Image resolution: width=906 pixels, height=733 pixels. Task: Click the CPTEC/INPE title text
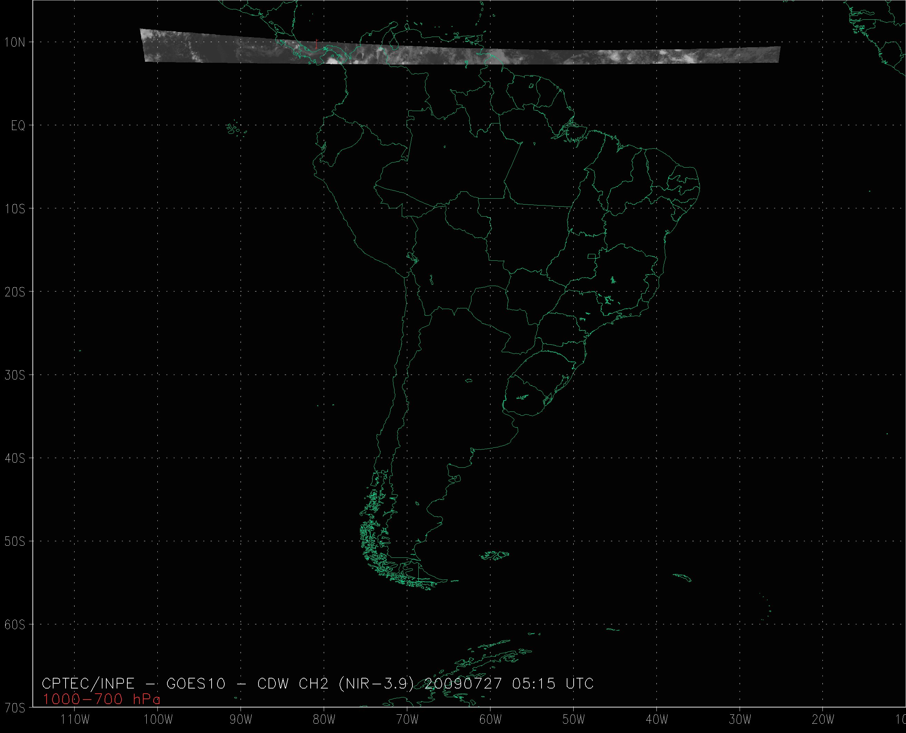click(88, 684)
